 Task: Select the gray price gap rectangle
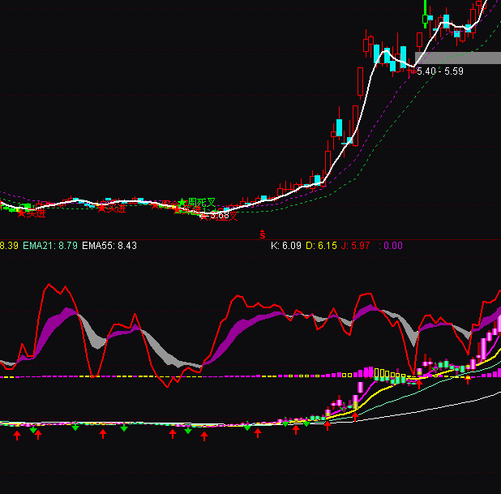tap(457, 58)
